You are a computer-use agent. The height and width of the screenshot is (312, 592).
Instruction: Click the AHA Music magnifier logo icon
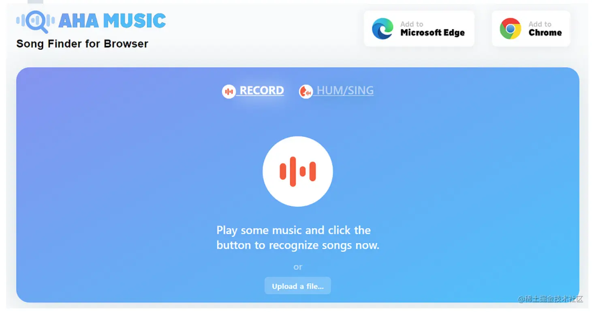pyautogui.click(x=36, y=21)
